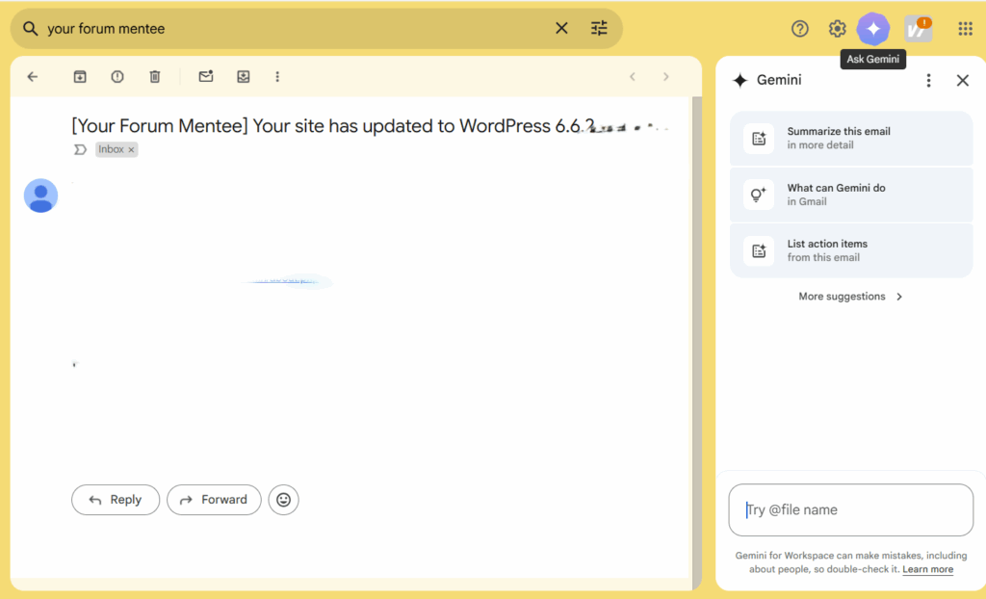Image resolution: width=986 pixels, height=599 pixels.
Task: Mark the email as unread
Action: tap(206, 77)
